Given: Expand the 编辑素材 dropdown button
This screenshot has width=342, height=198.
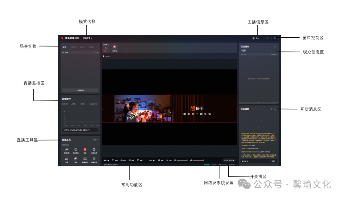Looking at the screenshot, I should pos(80,90).
